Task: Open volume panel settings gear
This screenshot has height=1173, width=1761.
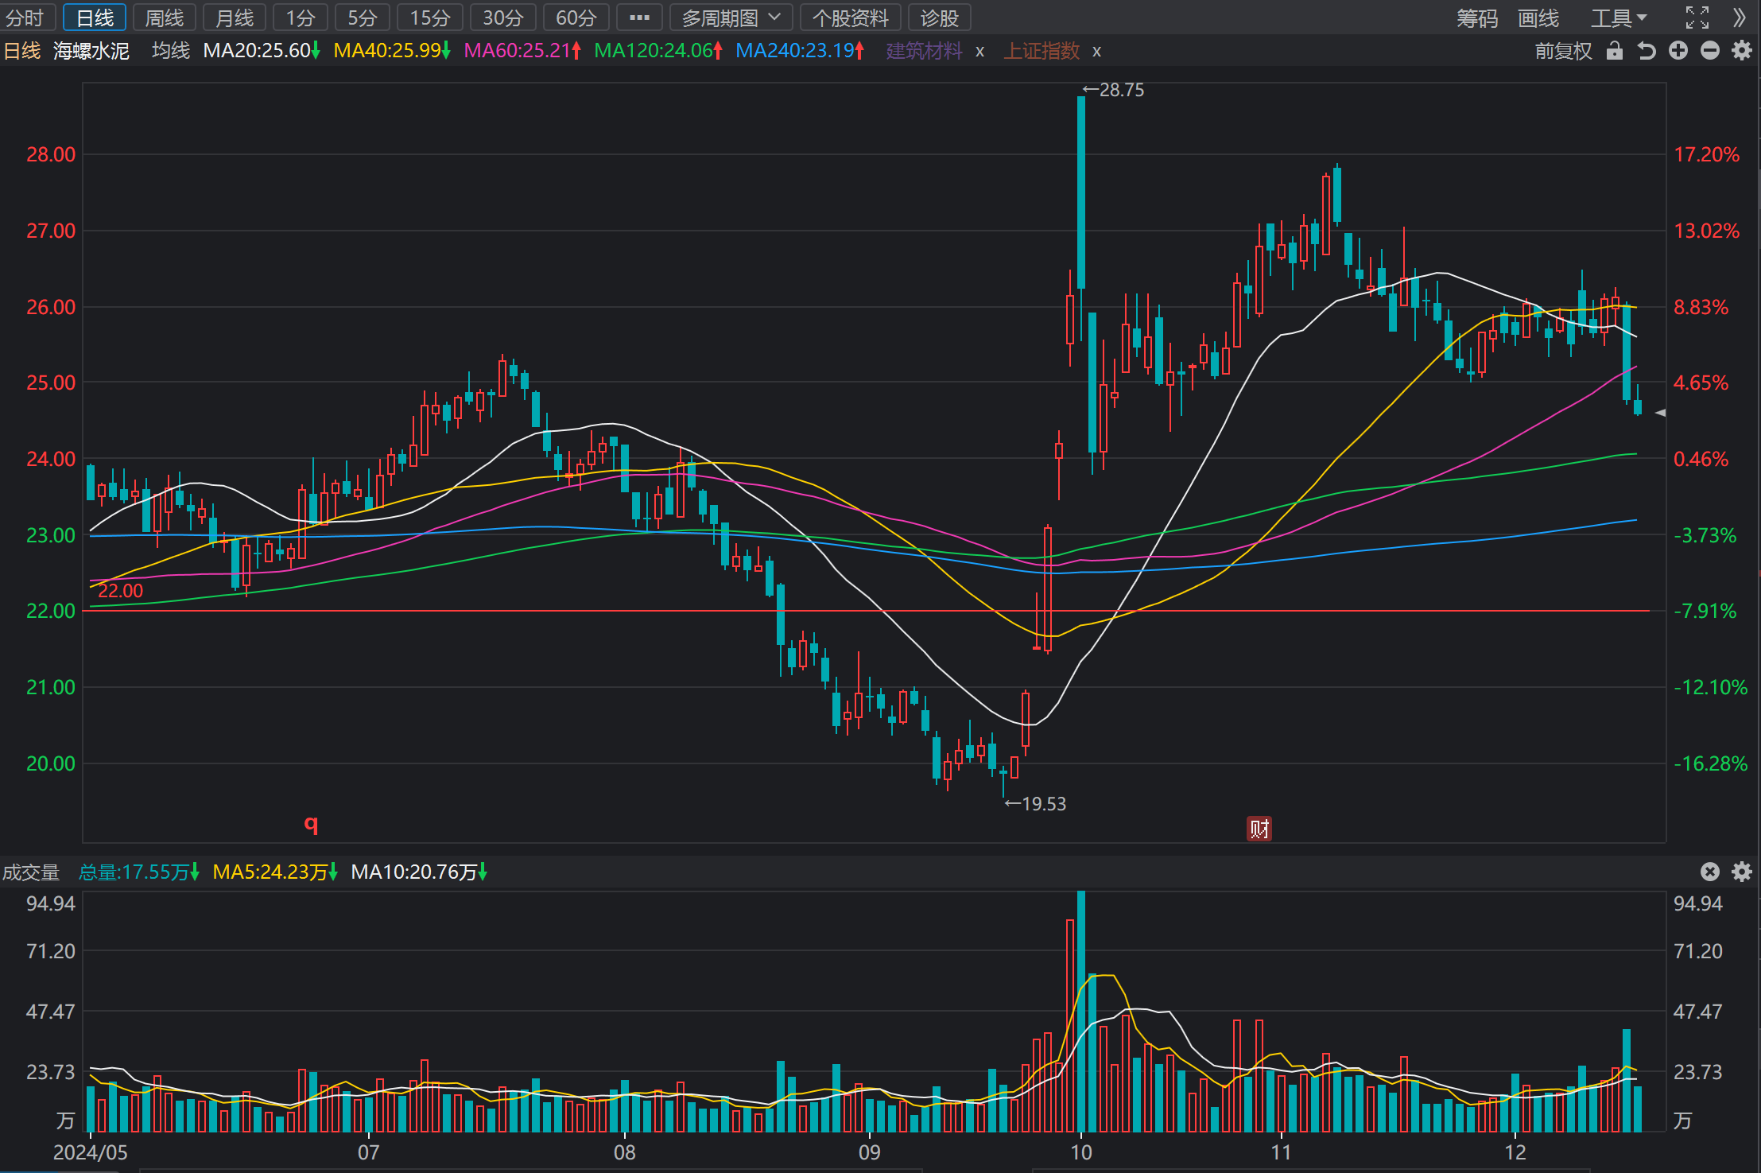Action: click(1742, 872)
